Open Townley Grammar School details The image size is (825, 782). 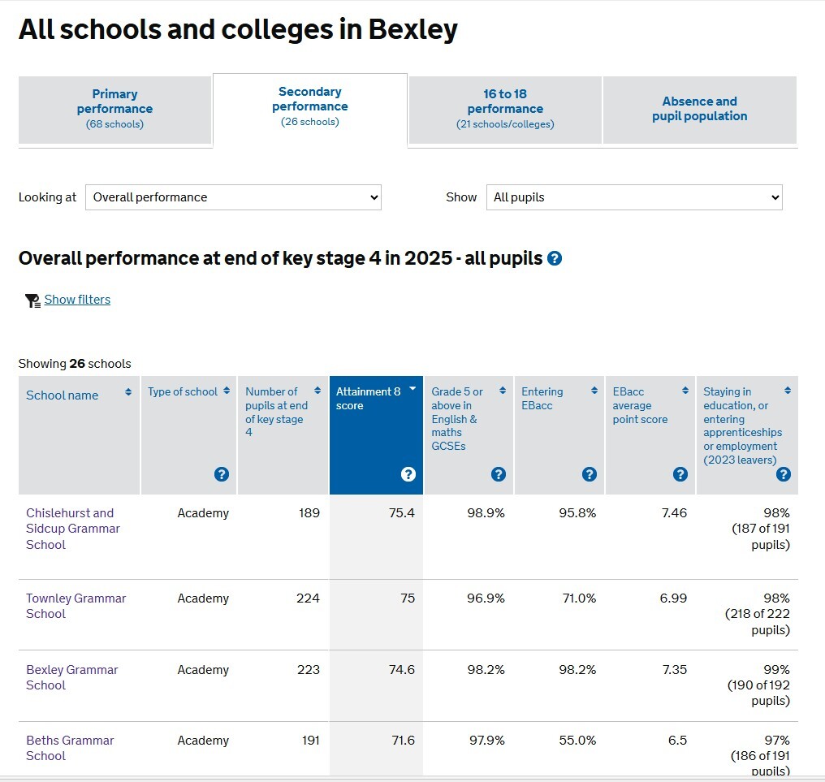coord(76,606)
